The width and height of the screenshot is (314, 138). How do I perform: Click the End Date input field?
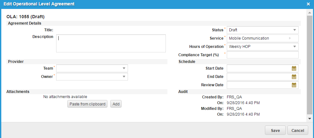[258, 77]
